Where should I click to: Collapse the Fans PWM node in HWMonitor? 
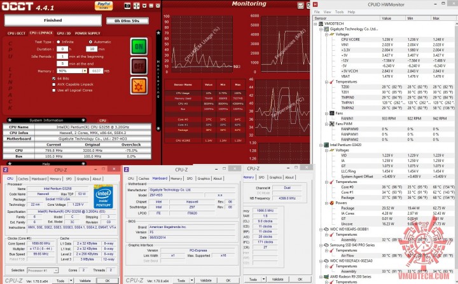[x=326, y=124]
